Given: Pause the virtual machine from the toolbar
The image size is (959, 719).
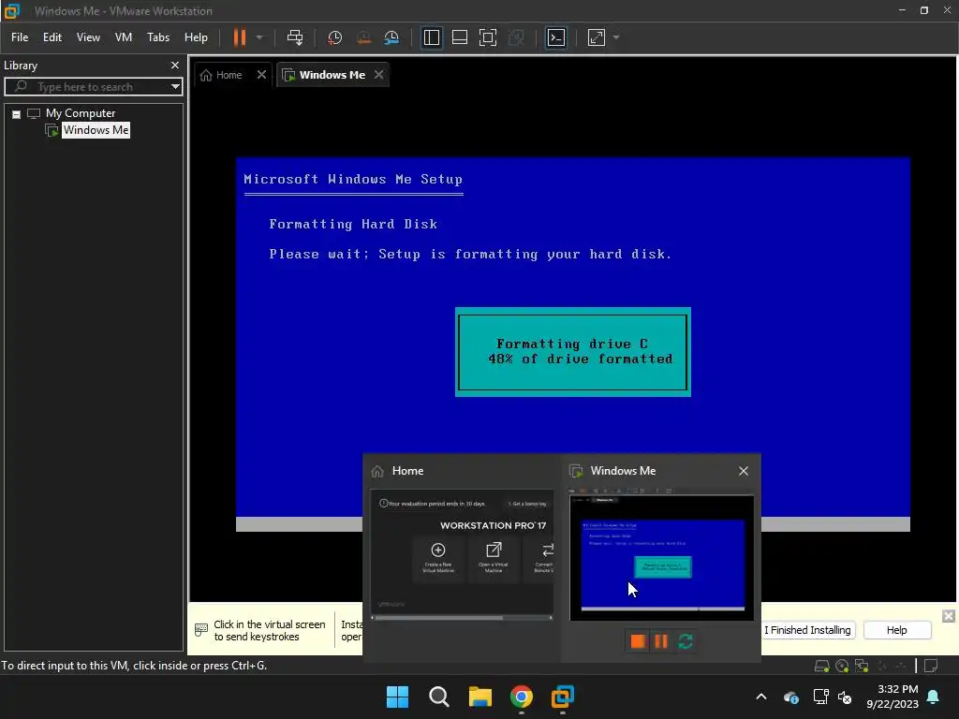Looking at the screenshot, I should click(239, 37).
